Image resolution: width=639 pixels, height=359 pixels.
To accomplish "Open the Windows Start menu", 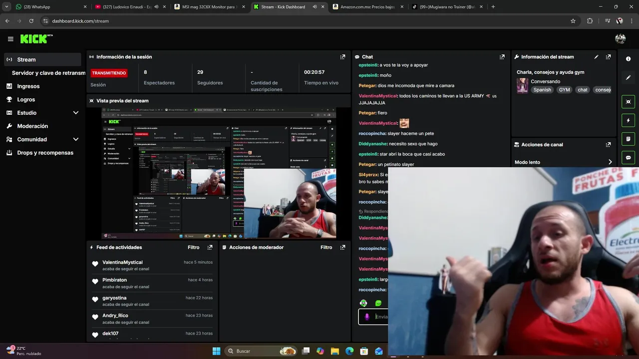I will 216,351.
